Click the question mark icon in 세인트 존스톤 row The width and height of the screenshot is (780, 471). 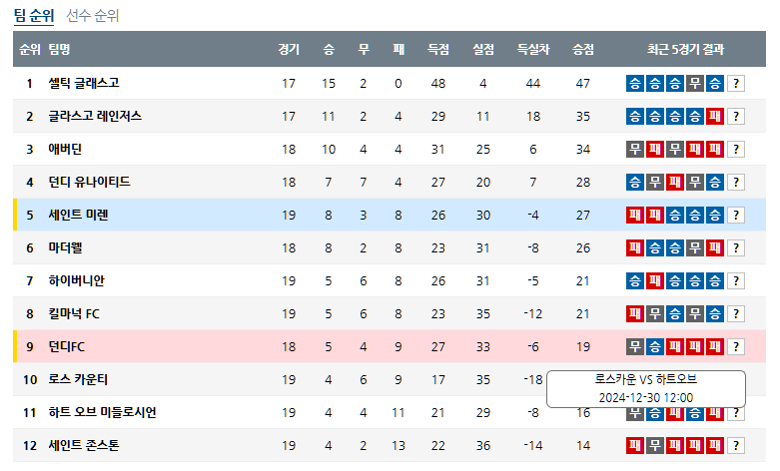pos(736,446)
